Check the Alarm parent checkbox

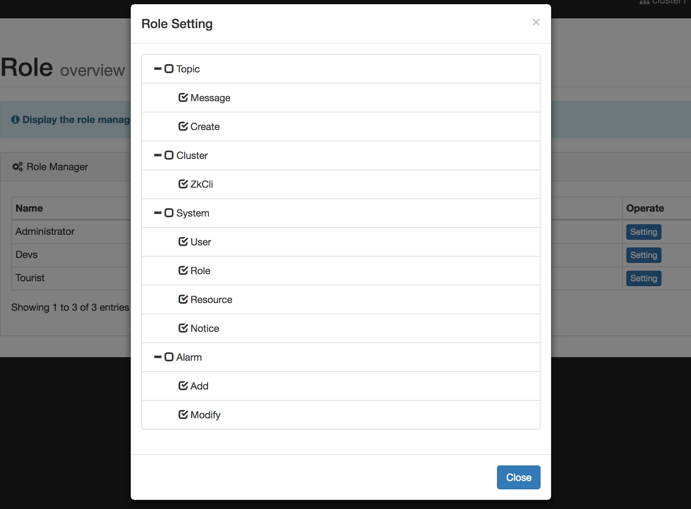(x=169, y=357)
